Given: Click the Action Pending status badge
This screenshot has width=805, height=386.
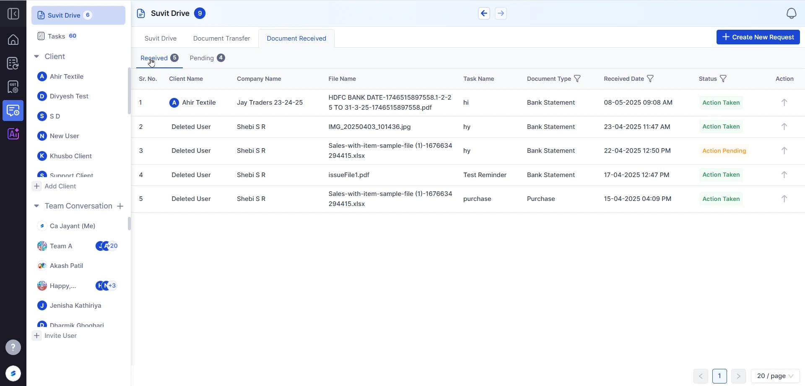Looking at the screenshot, I should point(724,151).
